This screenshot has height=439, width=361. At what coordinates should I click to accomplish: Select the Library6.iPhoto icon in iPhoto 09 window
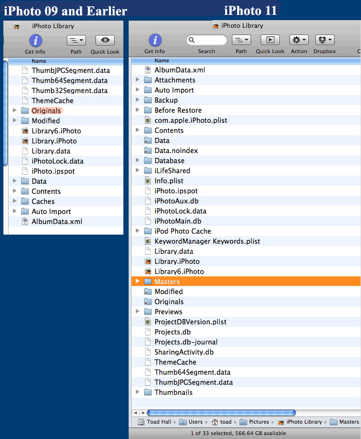click(25, 131)
